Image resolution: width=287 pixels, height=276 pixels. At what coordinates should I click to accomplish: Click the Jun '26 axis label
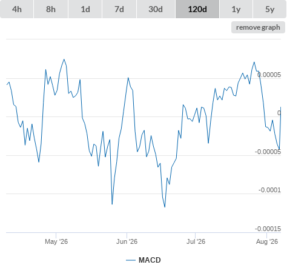click(127, 241)
